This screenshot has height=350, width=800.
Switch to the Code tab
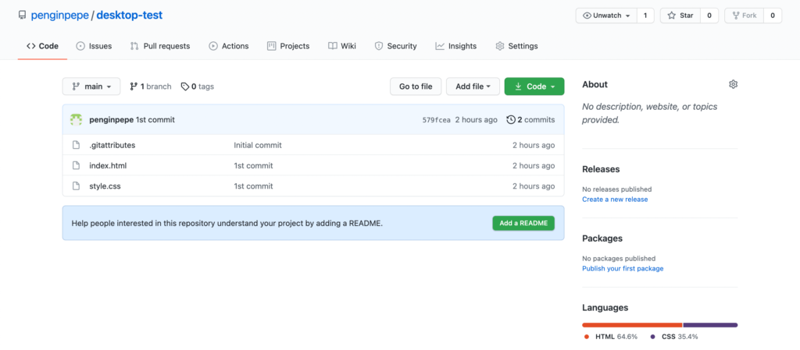click(42, 46)
